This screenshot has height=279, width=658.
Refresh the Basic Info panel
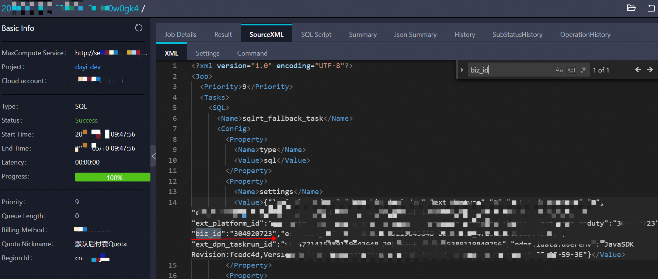click(x=139, y=28)
